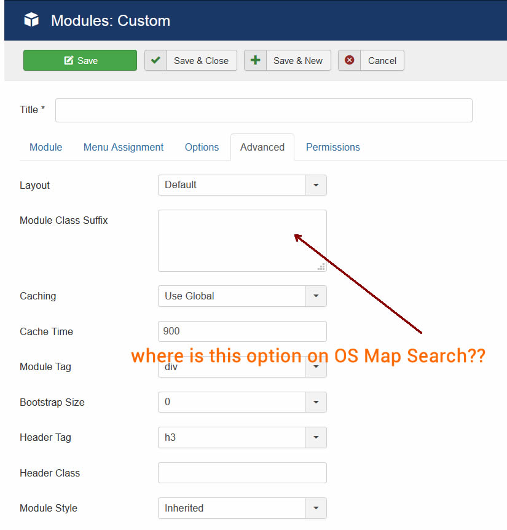Click the plus icon on Save & New
The height and width of the screenshot is (530, 507).
[x=256, y=60]
